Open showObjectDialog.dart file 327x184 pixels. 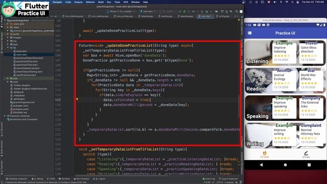point(29,72)
